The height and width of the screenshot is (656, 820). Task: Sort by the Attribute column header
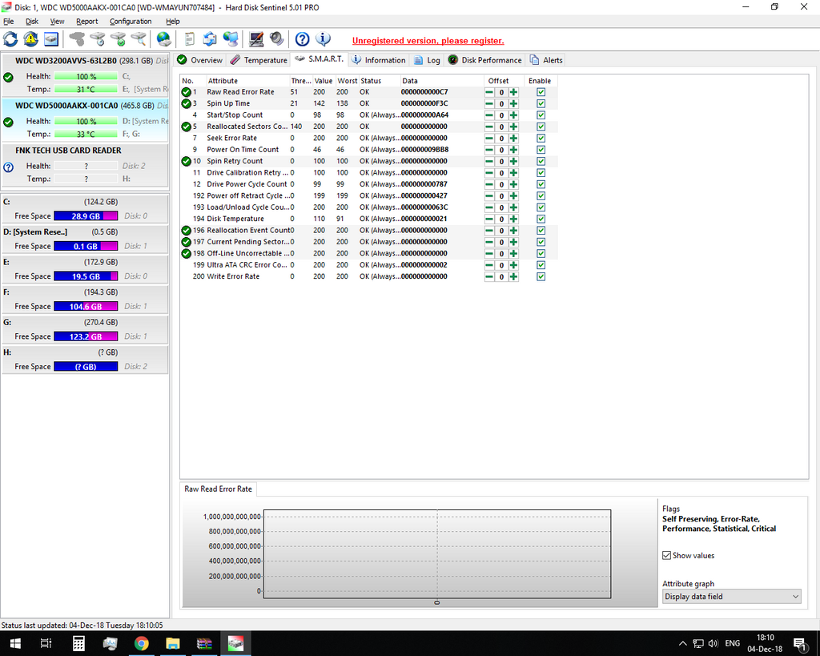click(x=248, y=81)
